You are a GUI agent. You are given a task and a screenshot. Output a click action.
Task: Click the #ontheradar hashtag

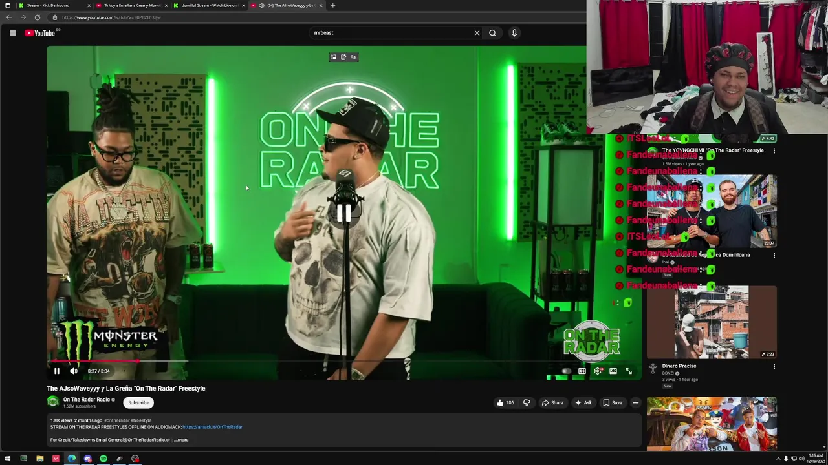tap(116, 420)
